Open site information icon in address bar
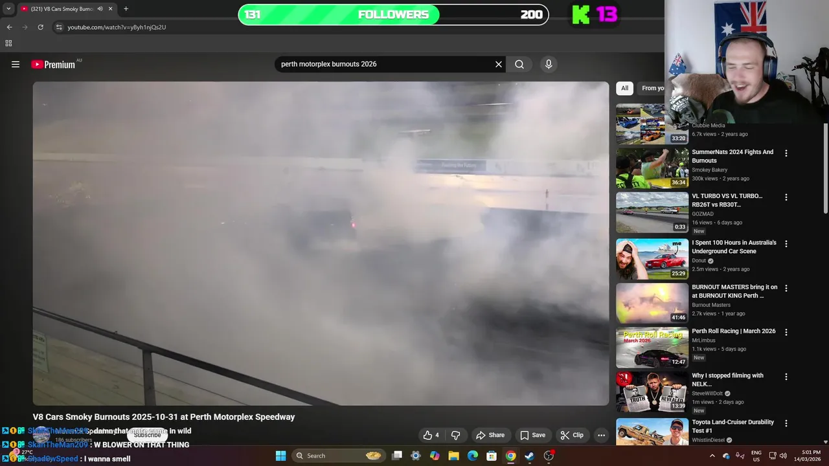Viewport: 829px width, 466px height. 59,27
